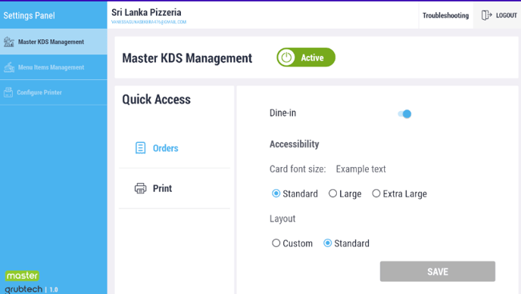Viewport: 521px width, 294px height.
Task: Click the Menu Items Management sidebar icon
Action: click(9, 67)
